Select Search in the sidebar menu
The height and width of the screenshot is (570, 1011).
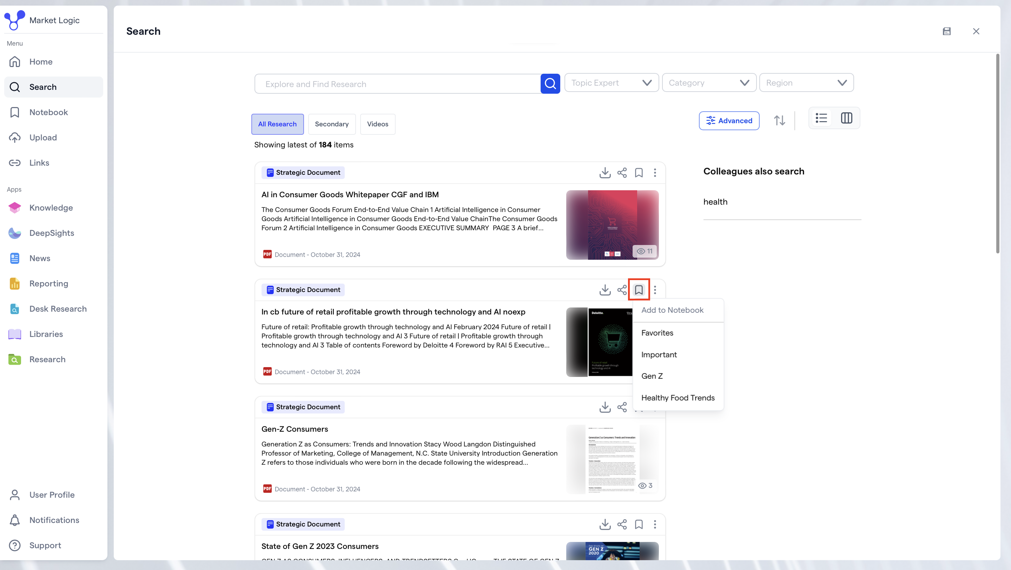pyautogui.click(x=53, y=87)
